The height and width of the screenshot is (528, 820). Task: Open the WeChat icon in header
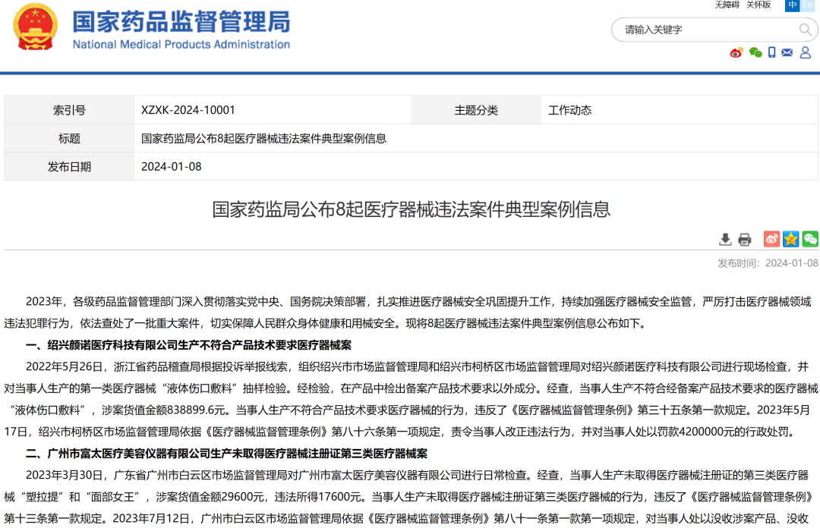click(755, 52)
